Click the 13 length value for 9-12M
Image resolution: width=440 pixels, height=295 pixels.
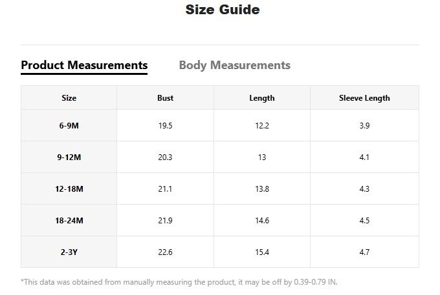coord(261,158)
